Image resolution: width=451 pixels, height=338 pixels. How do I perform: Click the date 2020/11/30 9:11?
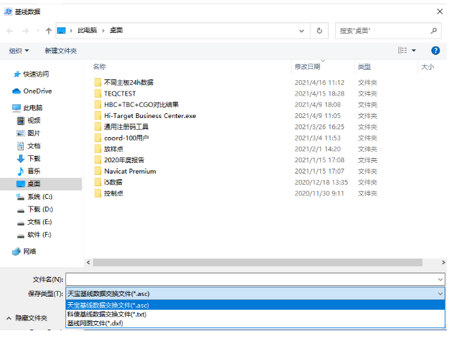tap(319, 193)
